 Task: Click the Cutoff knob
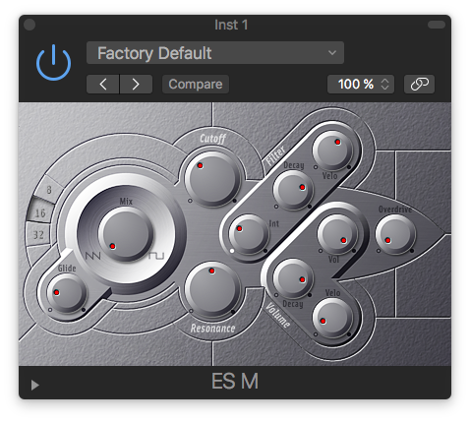tap(212, 179)
